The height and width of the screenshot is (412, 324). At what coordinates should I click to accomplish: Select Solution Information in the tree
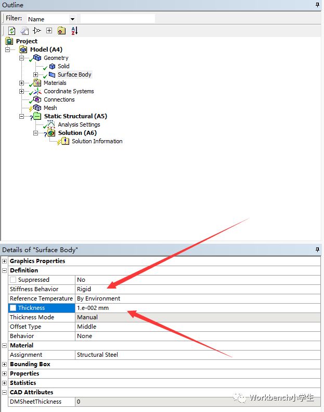(97, 141)
